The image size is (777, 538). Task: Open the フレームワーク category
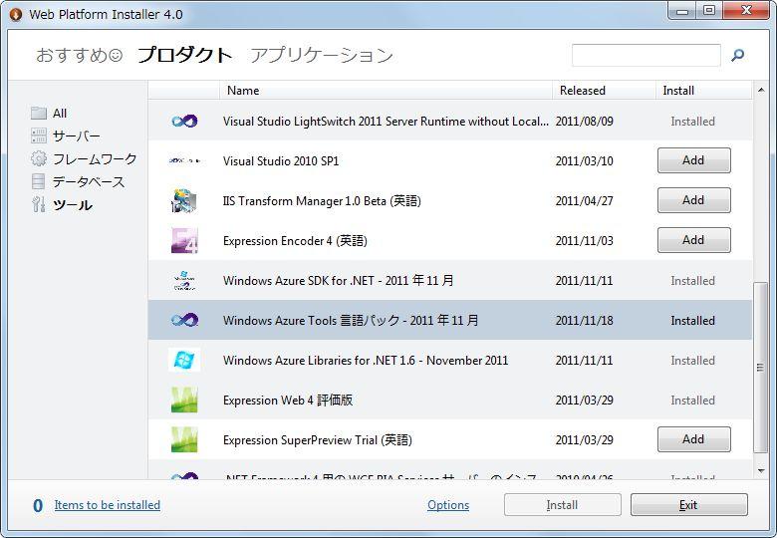(x=94, y=159)
